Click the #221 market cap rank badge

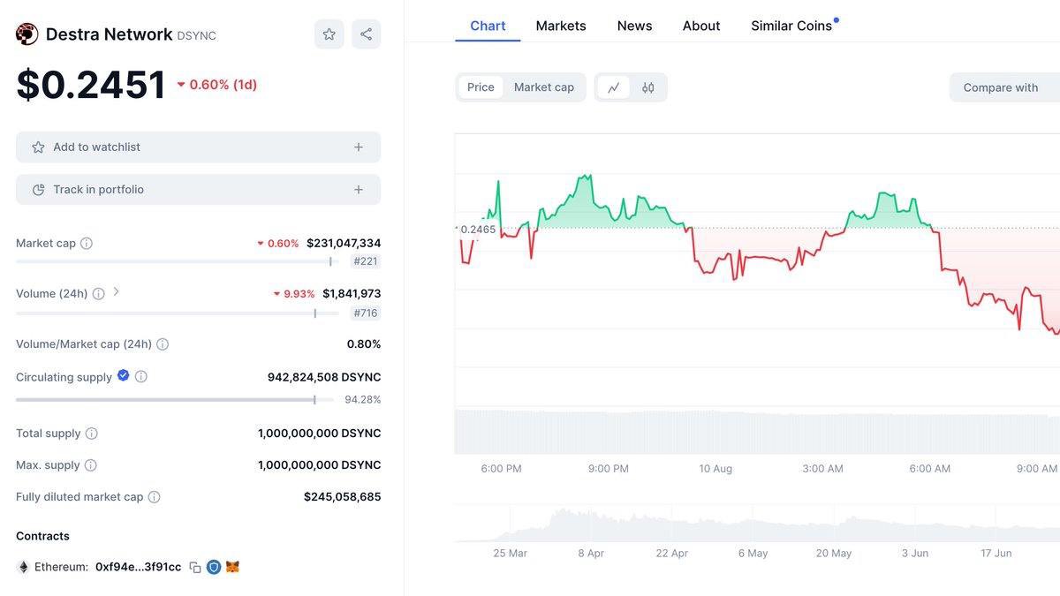pos(366,261)
